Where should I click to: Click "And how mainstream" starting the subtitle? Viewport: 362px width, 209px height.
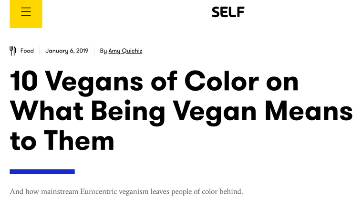(x=44, y=191)
